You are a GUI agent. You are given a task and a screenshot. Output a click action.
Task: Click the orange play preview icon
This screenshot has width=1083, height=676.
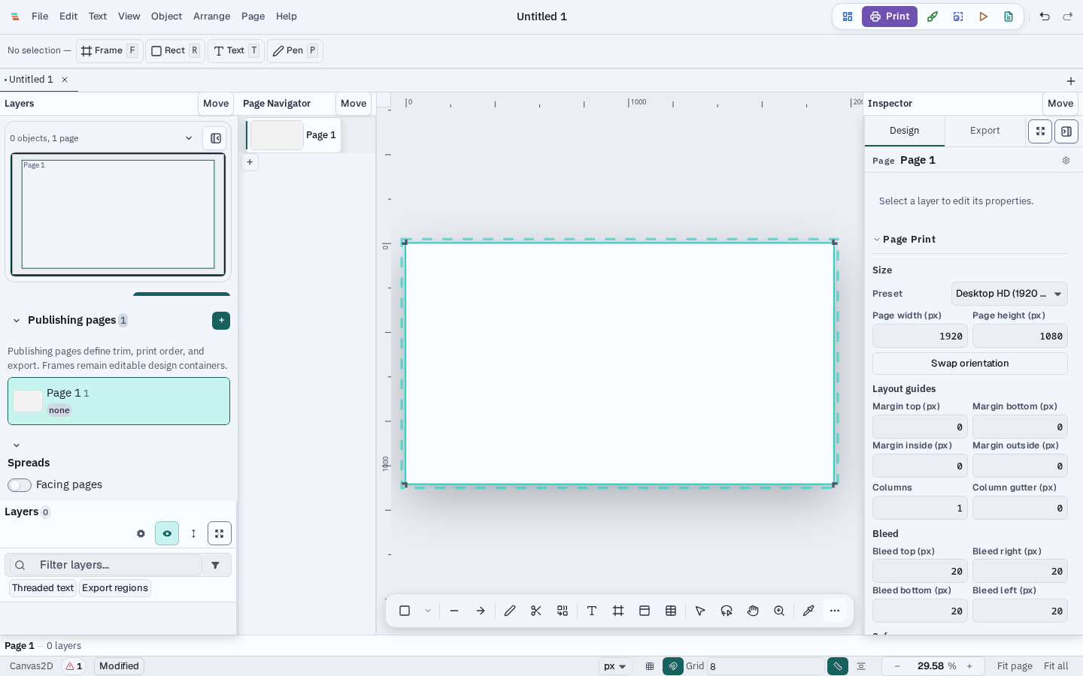coord(983,17)
